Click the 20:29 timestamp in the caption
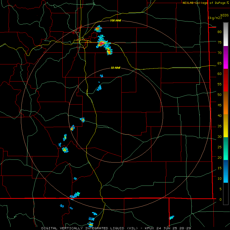The height and width of the screenshot is (230, 230). coord(185,228)
